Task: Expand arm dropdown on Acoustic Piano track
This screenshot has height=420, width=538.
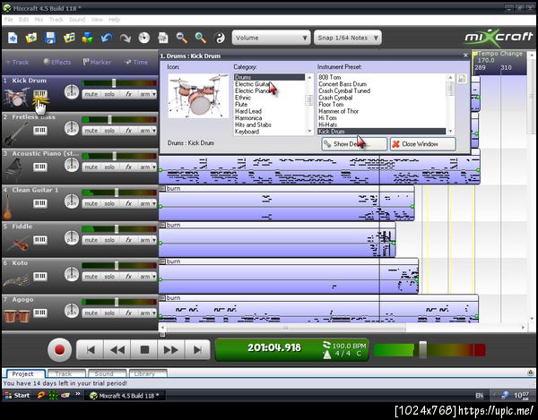Action: pos(154,167)
